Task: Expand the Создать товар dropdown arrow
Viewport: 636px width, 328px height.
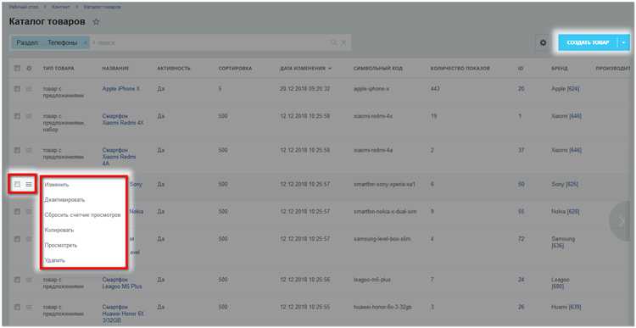Action: click(x=624, y=42)
